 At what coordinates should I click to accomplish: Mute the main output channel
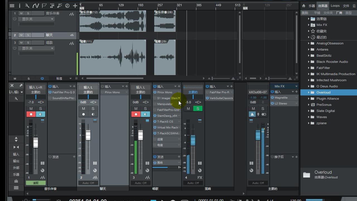(253, 109)
